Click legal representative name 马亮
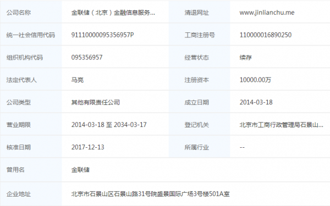Viewport: 330px width, 206px height. point(77,80)
